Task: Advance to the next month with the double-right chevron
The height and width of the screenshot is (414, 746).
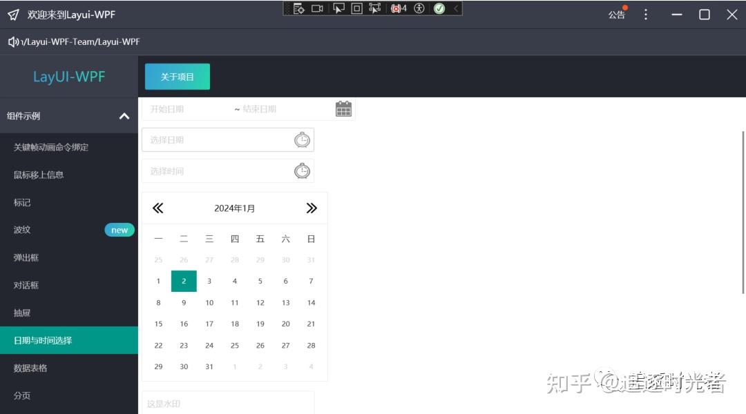Action: click(312, 207)
